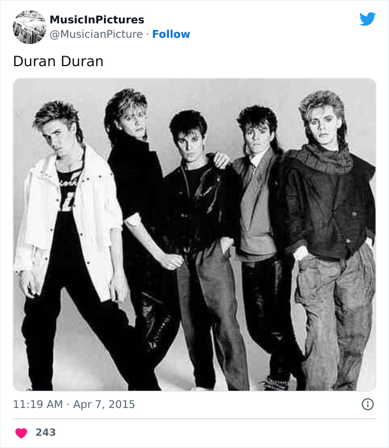Click the MusicInPictures display name

point(97,19)
